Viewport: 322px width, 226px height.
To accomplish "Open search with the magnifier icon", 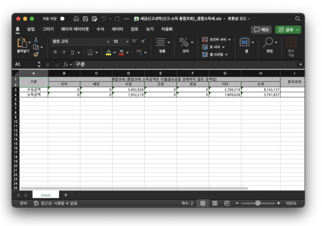I will tap(298, 19).
